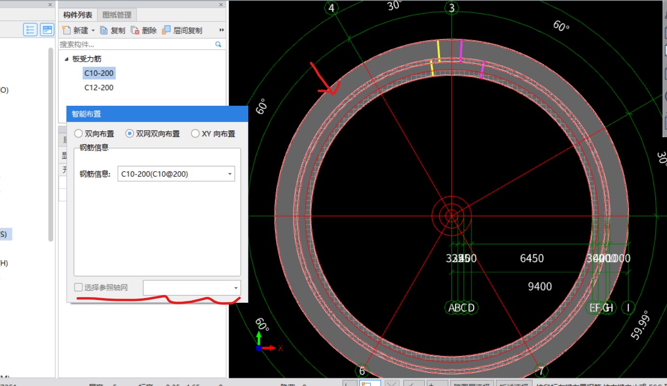
Task: Select the C12-200 rebar component
Action: (x=99, y=87)
